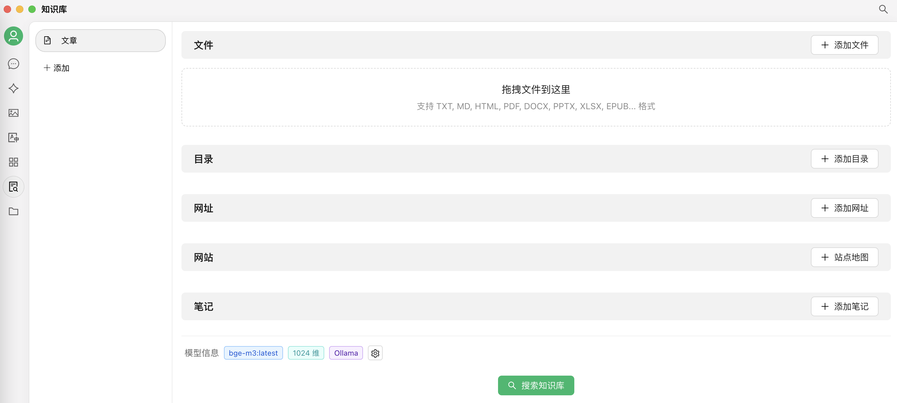897x403 pixels.
Task: Click the 添加目录 button
Action: (x=844, y=159)
